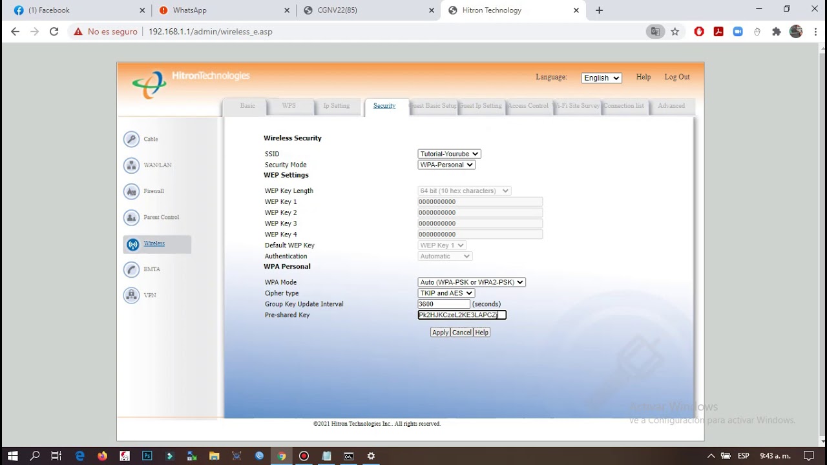Open the AdBlock stop-hand extension
This screenshot has width=827, height=465.
coord(699,32)
